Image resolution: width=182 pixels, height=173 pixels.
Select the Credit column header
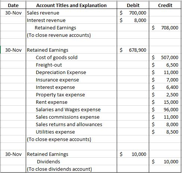165,5
